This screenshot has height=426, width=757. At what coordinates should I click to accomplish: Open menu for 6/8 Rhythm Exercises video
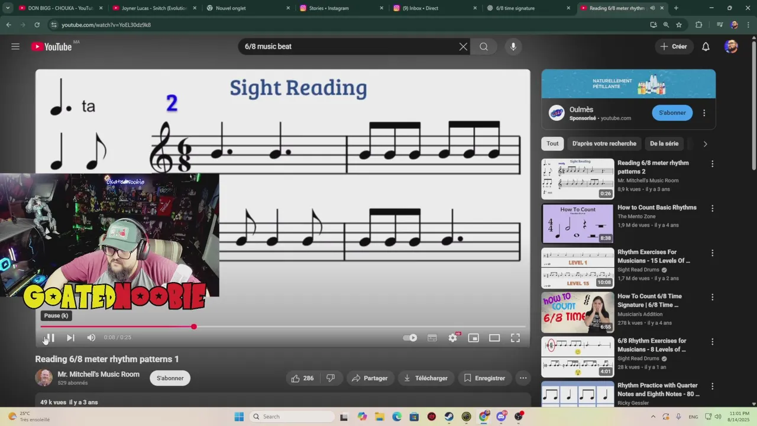point(712,341)
